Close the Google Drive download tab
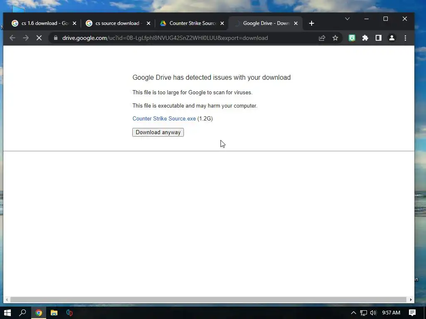426x319 pixels. coord(296,23)
